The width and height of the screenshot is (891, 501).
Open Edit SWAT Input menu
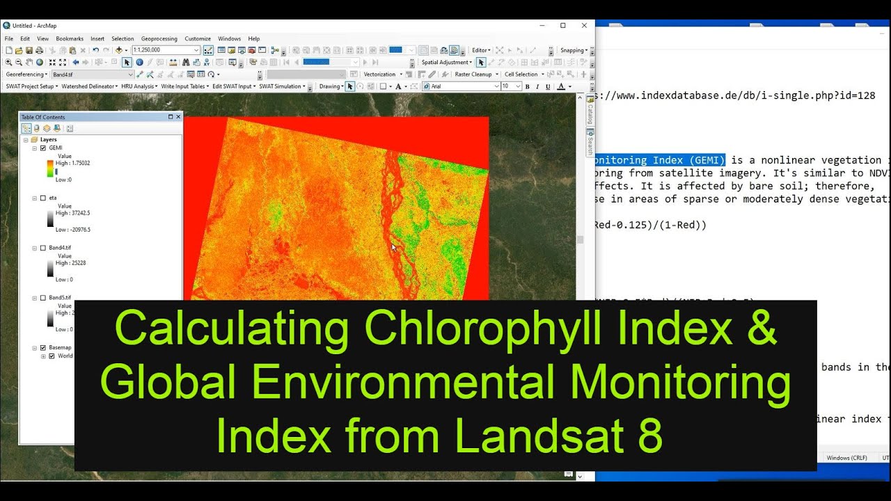(235, 86)
